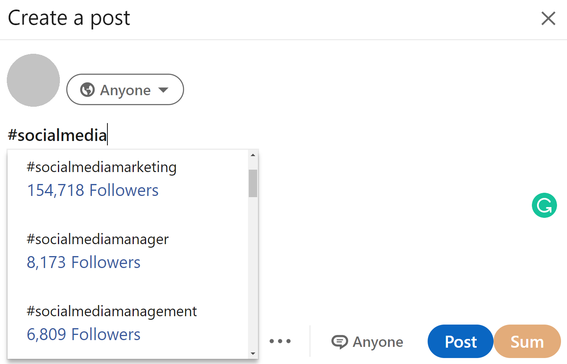Click the globe icon in the visibility button
The height and width of the screenshot is (364, 567).
[87, 90]
